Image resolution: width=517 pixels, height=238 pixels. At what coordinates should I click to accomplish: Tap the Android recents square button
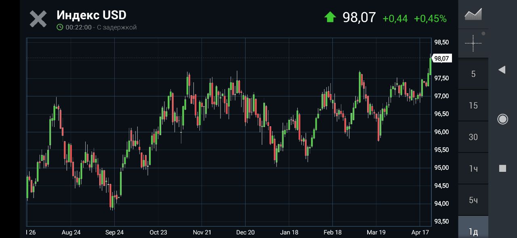[502, 168]
